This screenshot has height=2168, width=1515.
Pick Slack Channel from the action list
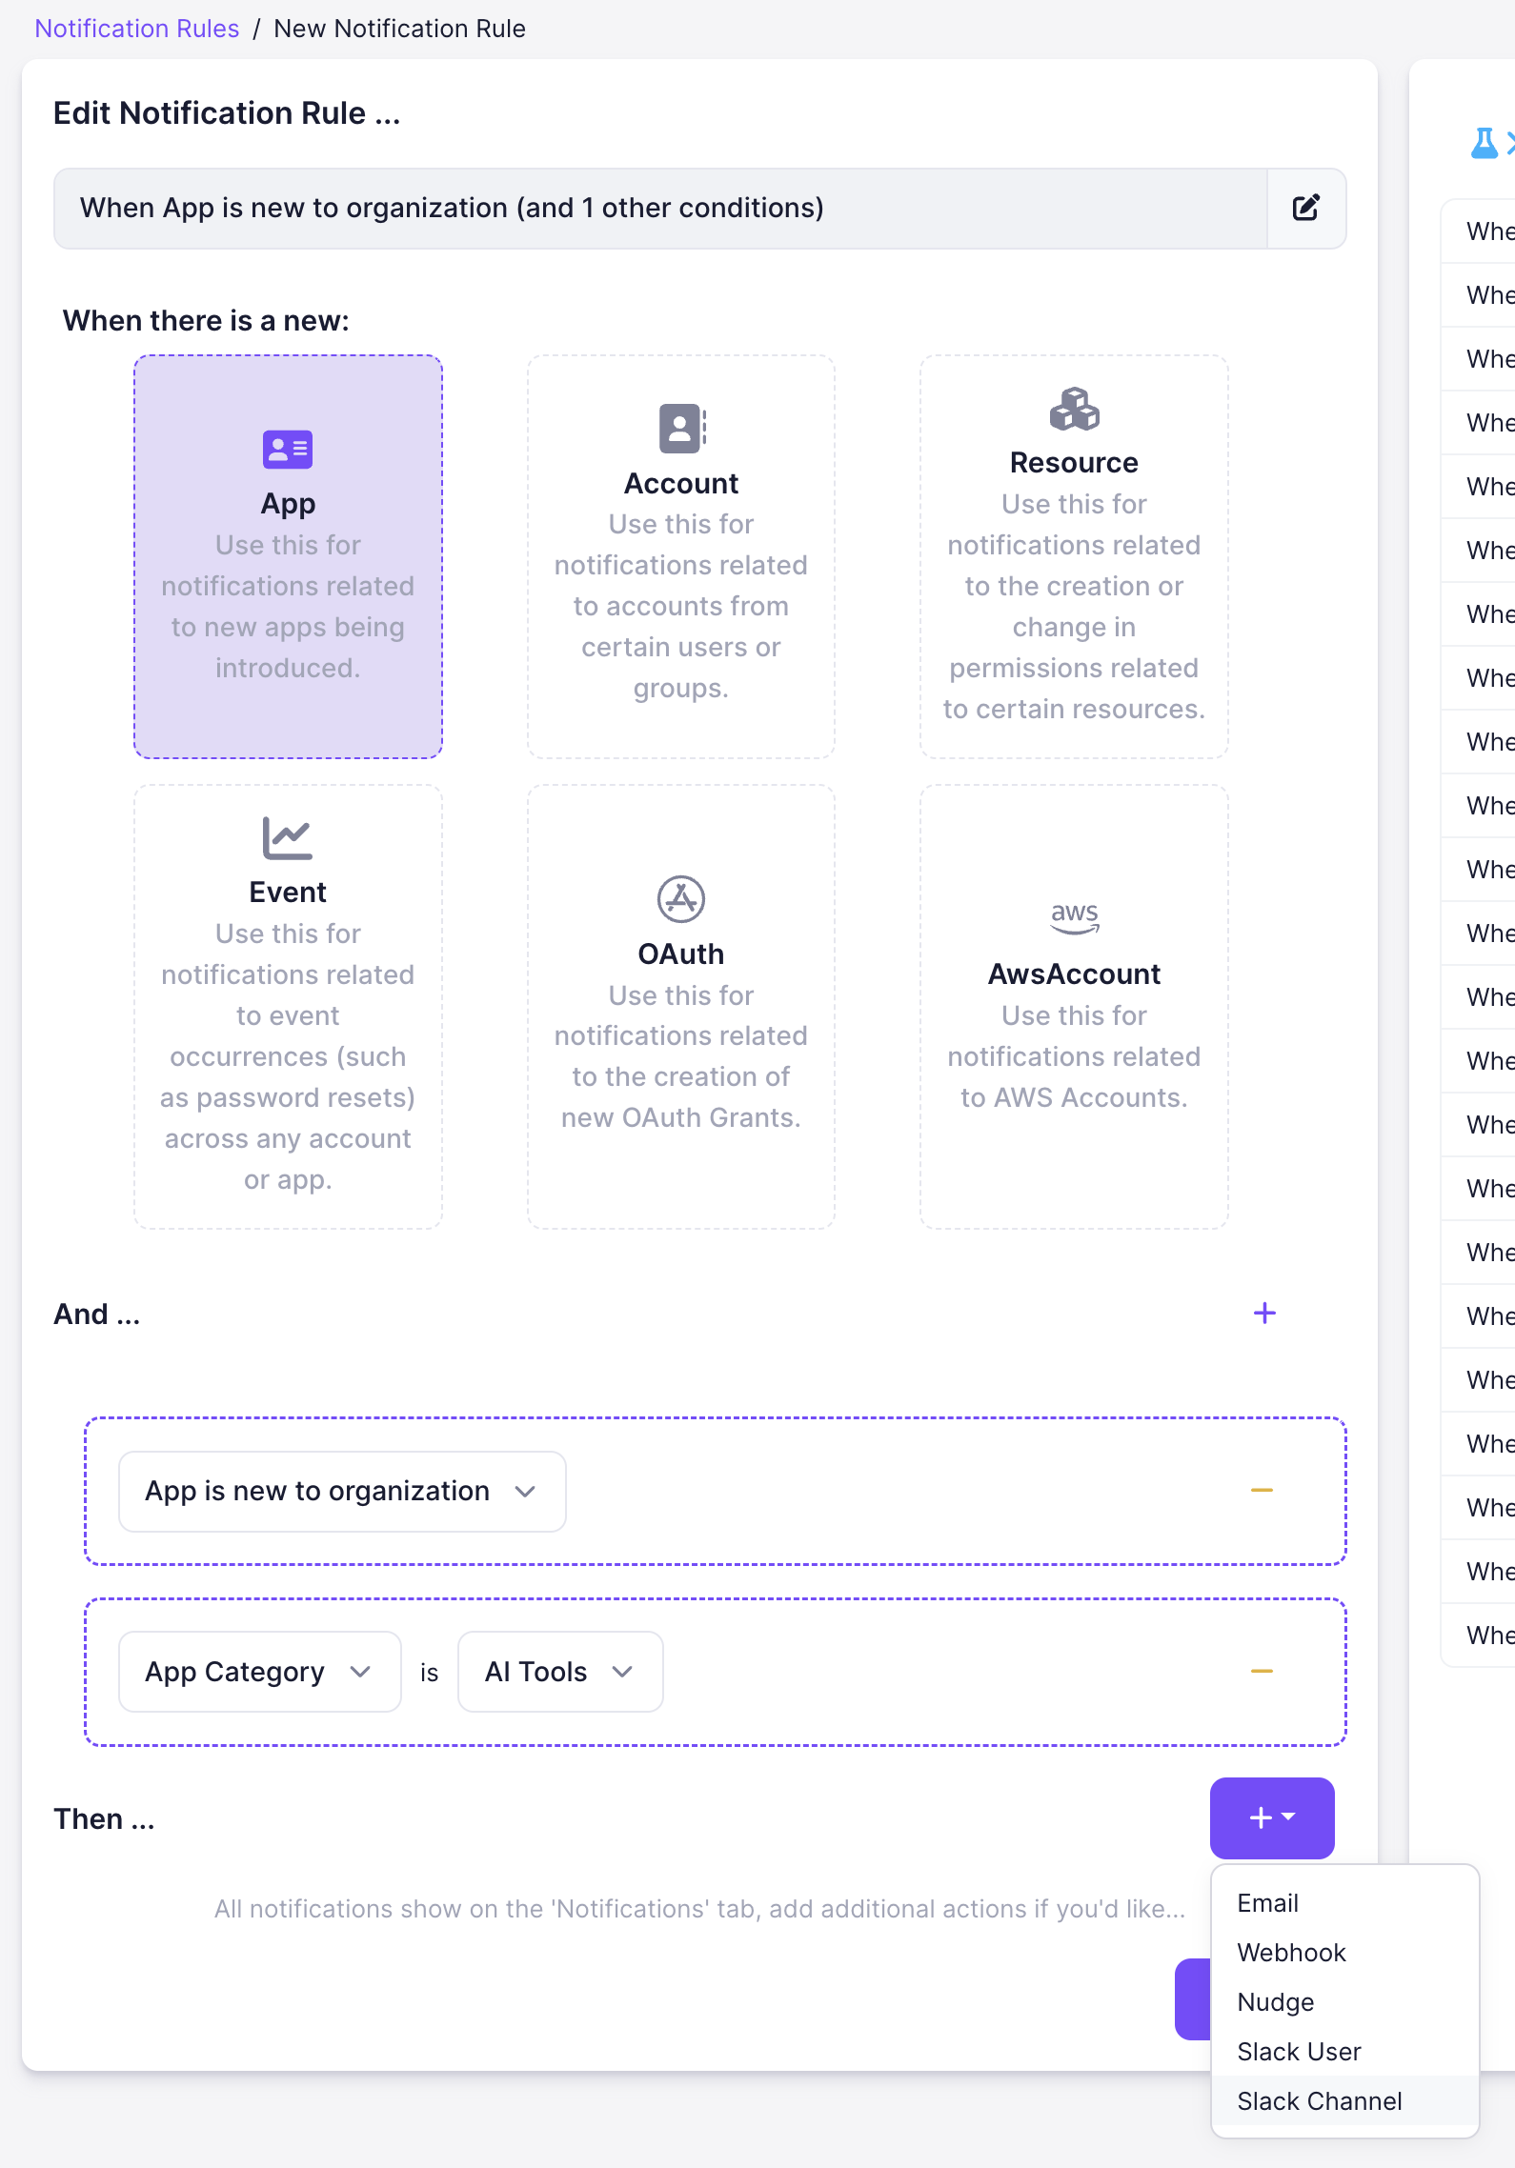[1319, 2101]
